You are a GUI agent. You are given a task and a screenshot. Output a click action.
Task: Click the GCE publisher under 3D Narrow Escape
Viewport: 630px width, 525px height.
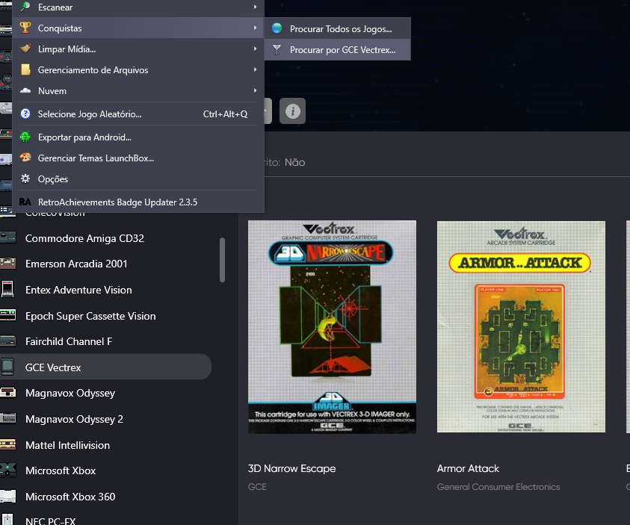(x=257, y=487)
